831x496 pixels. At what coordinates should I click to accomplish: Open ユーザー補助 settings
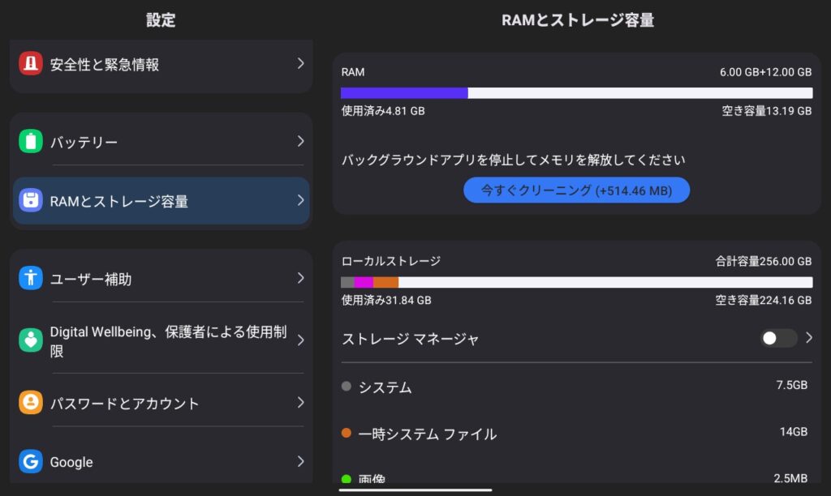[x=161, y=279]
